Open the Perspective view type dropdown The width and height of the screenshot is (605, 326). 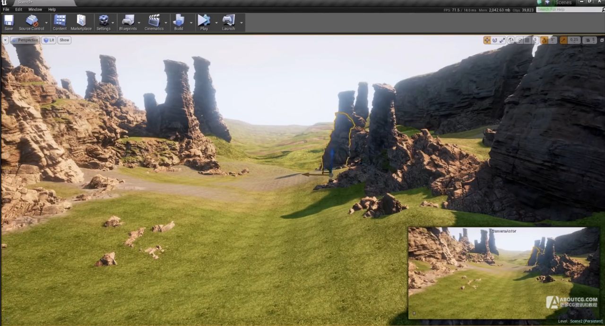(25, 40)
